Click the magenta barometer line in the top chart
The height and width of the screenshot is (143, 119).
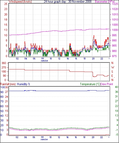tap(59, 31)
